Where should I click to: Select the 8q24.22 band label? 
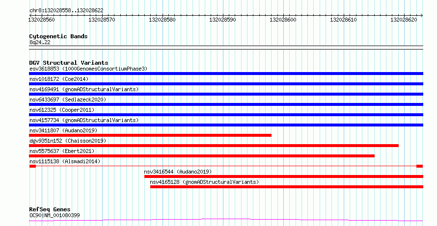click(x=40, y=42)
